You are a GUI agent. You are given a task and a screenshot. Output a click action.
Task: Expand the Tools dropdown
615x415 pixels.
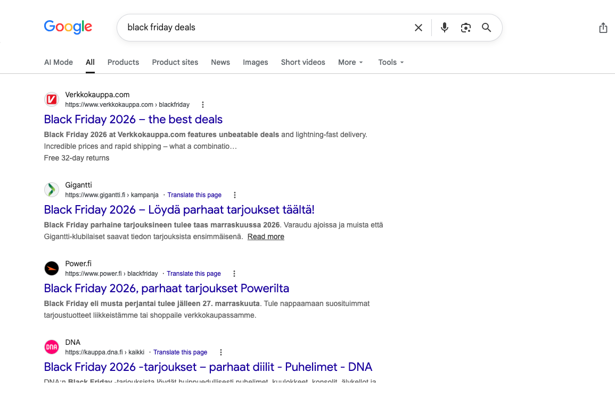pyautogui.click(x=391, y=62)
